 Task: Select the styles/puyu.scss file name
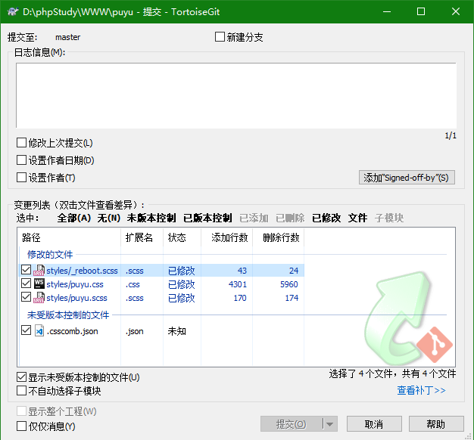(x=76, y=298)
